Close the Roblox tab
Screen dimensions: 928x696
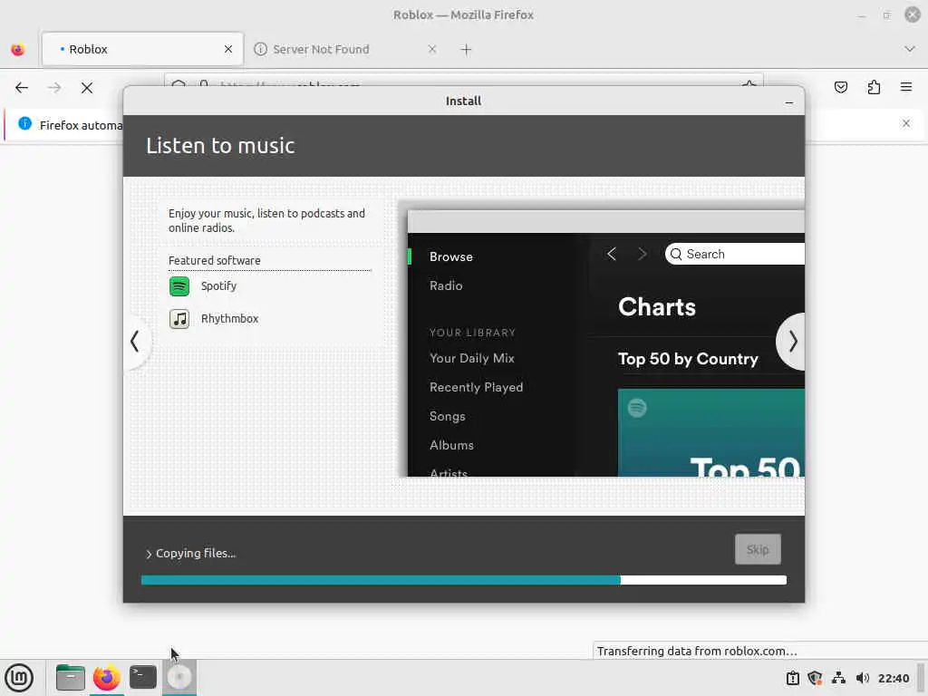pos(228,49)
